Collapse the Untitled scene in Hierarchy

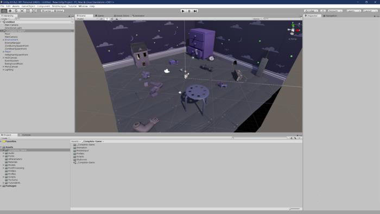(x=1, y=22)
